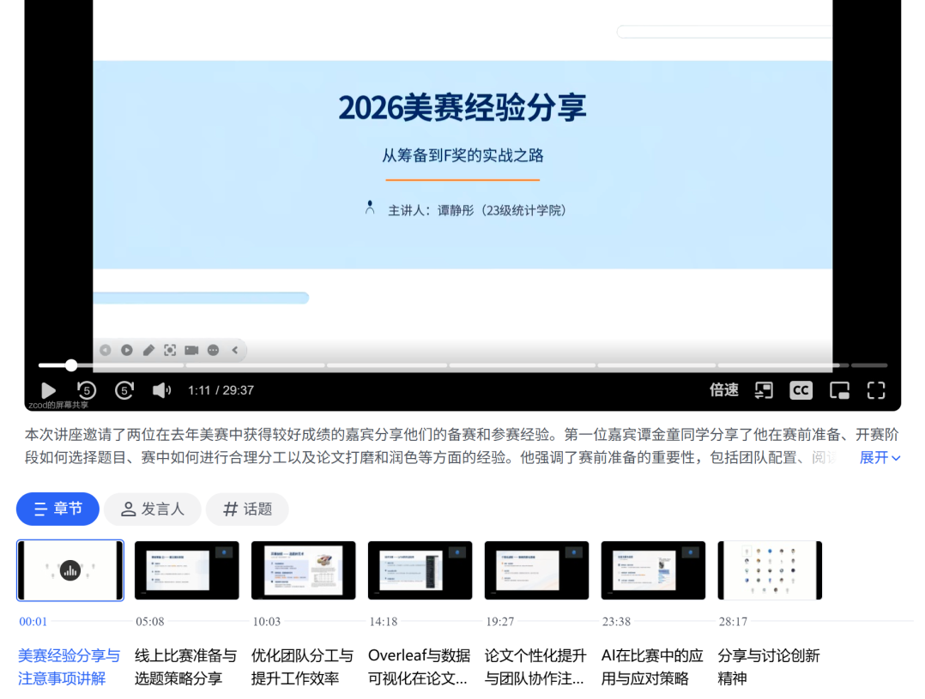Mute the video volume

161,391
